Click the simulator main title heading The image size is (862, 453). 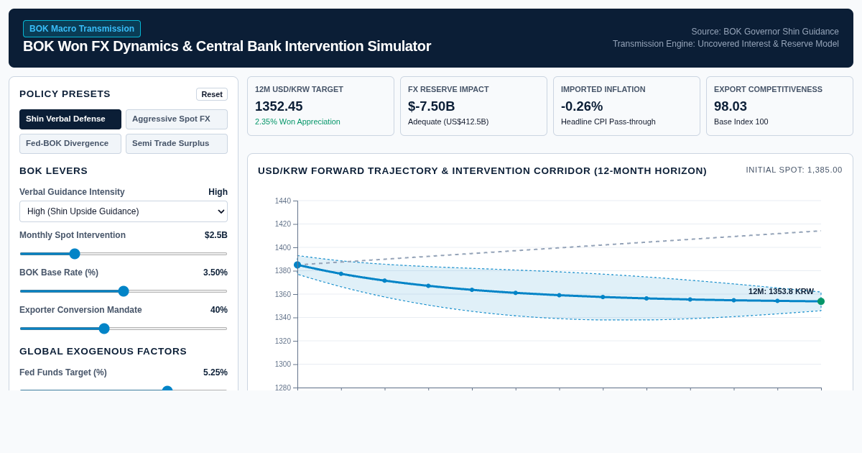(x=227, y=46)
